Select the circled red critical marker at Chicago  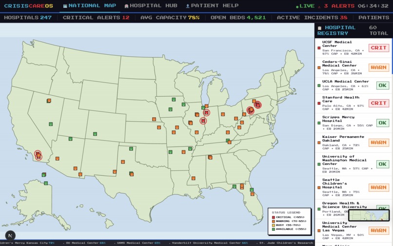coord(206,113)
